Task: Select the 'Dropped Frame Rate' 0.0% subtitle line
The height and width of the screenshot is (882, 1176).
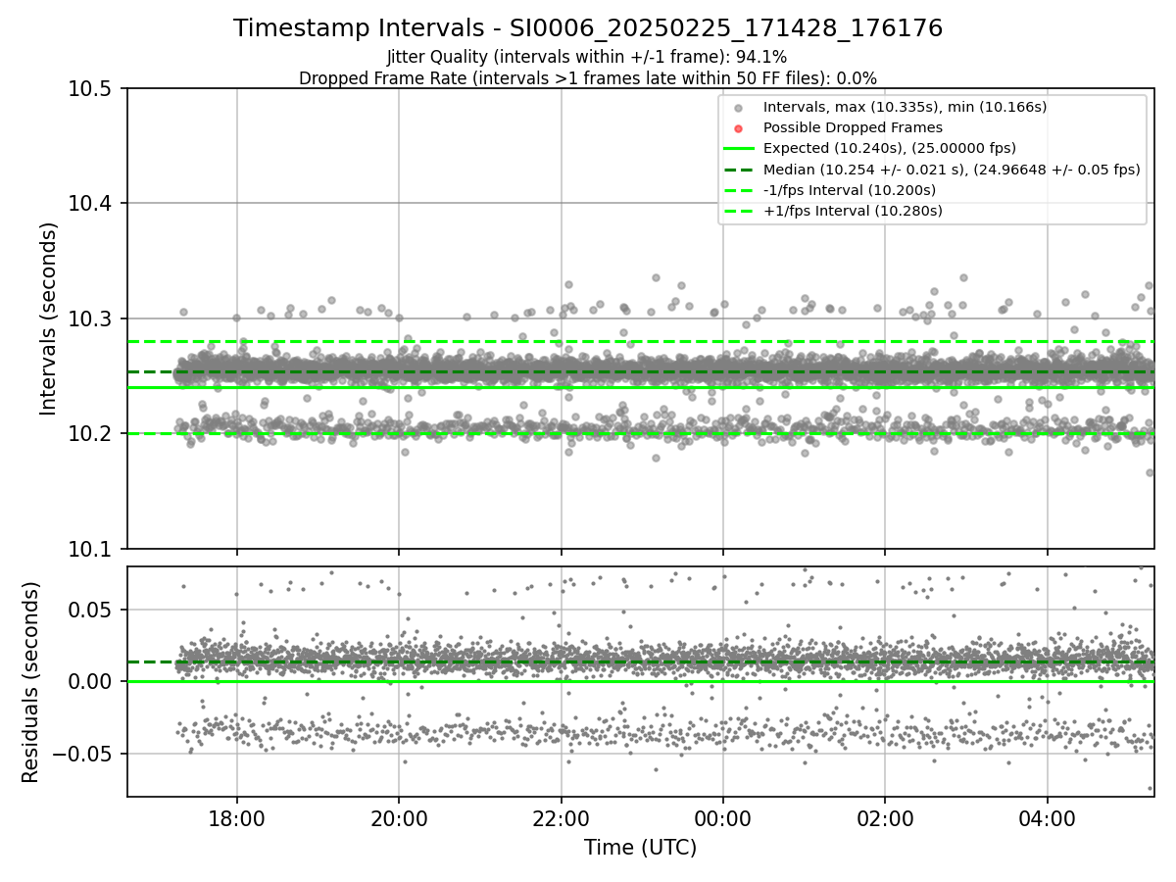Action: (x=588, y=77)
